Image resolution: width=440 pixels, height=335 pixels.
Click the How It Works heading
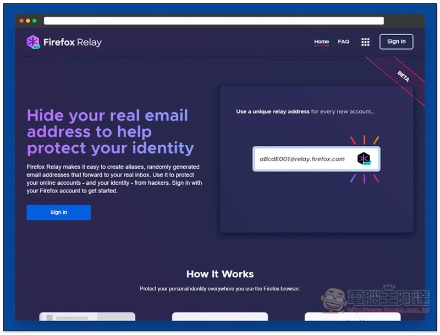point(220,274)
